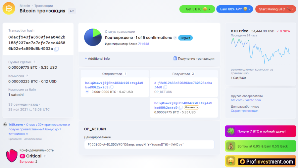Image resolution: width=298 pixels, height=168 pixels.
Task: Open the change recipient bc1q0savzj address
Action: click(183, 105)
